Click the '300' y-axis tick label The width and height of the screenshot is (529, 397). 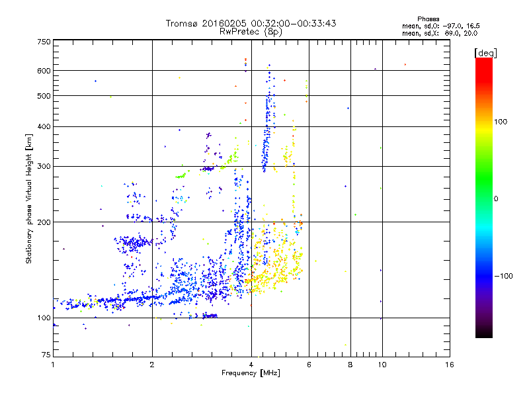(x=44, y=166)
